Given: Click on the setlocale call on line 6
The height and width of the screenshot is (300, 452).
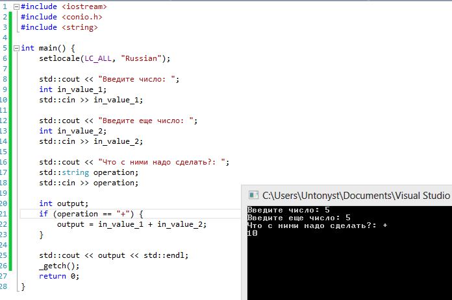Looking at the screenshot, I should click(105, 58).
